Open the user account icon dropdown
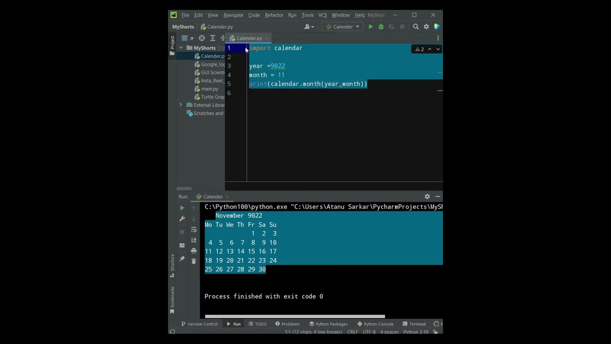This screenshot has width=611, height=344. 309,27
